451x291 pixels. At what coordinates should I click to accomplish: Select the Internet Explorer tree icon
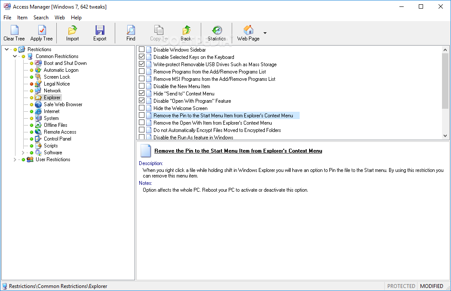38,111
